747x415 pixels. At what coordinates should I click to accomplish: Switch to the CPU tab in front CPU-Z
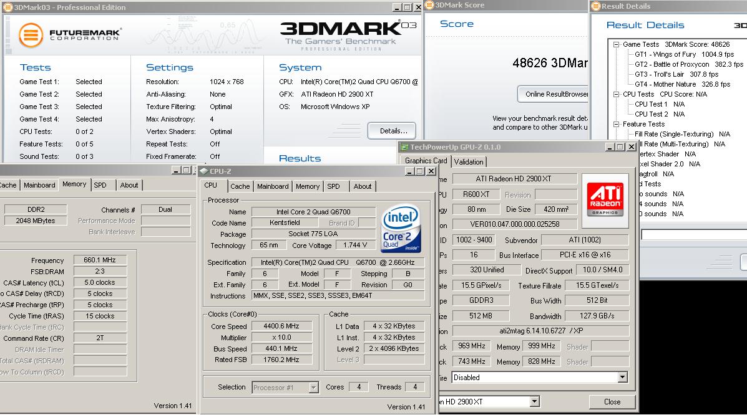[x=210, y=186]
